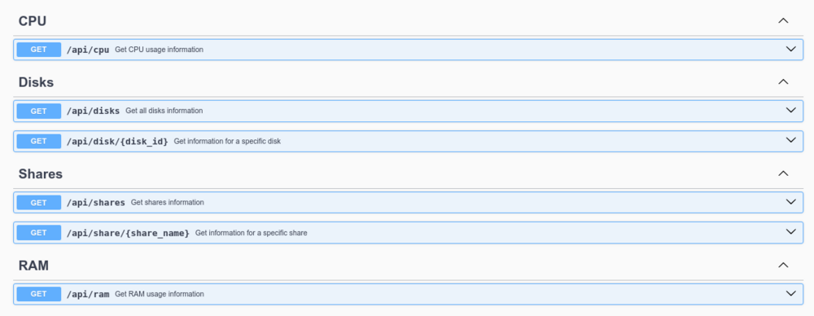Image resolution: width=814 pixels, height=316 pixels.
Task: Open the /api/share/{share_name} path link
Action: pos(128,233)
